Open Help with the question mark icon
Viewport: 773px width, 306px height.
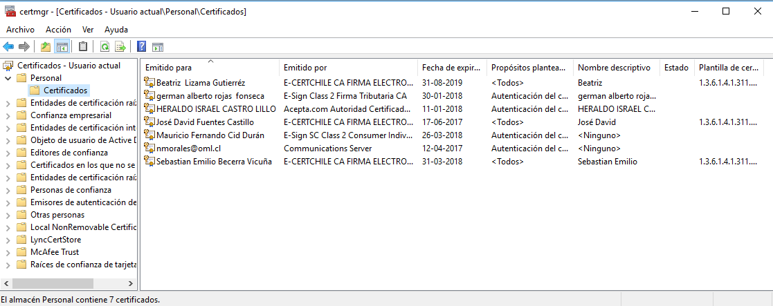[141, 47]
